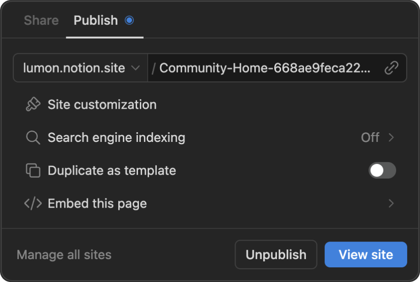Select the Publish tab

click(x=96, y=20)
